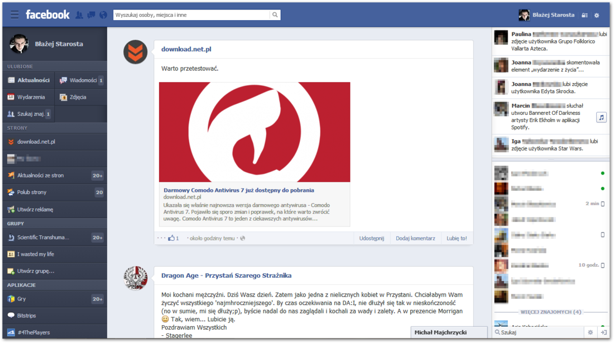614x343 pixels.
Task: Click the post's public audience globe icon
Action: click(x=243, y=238)
